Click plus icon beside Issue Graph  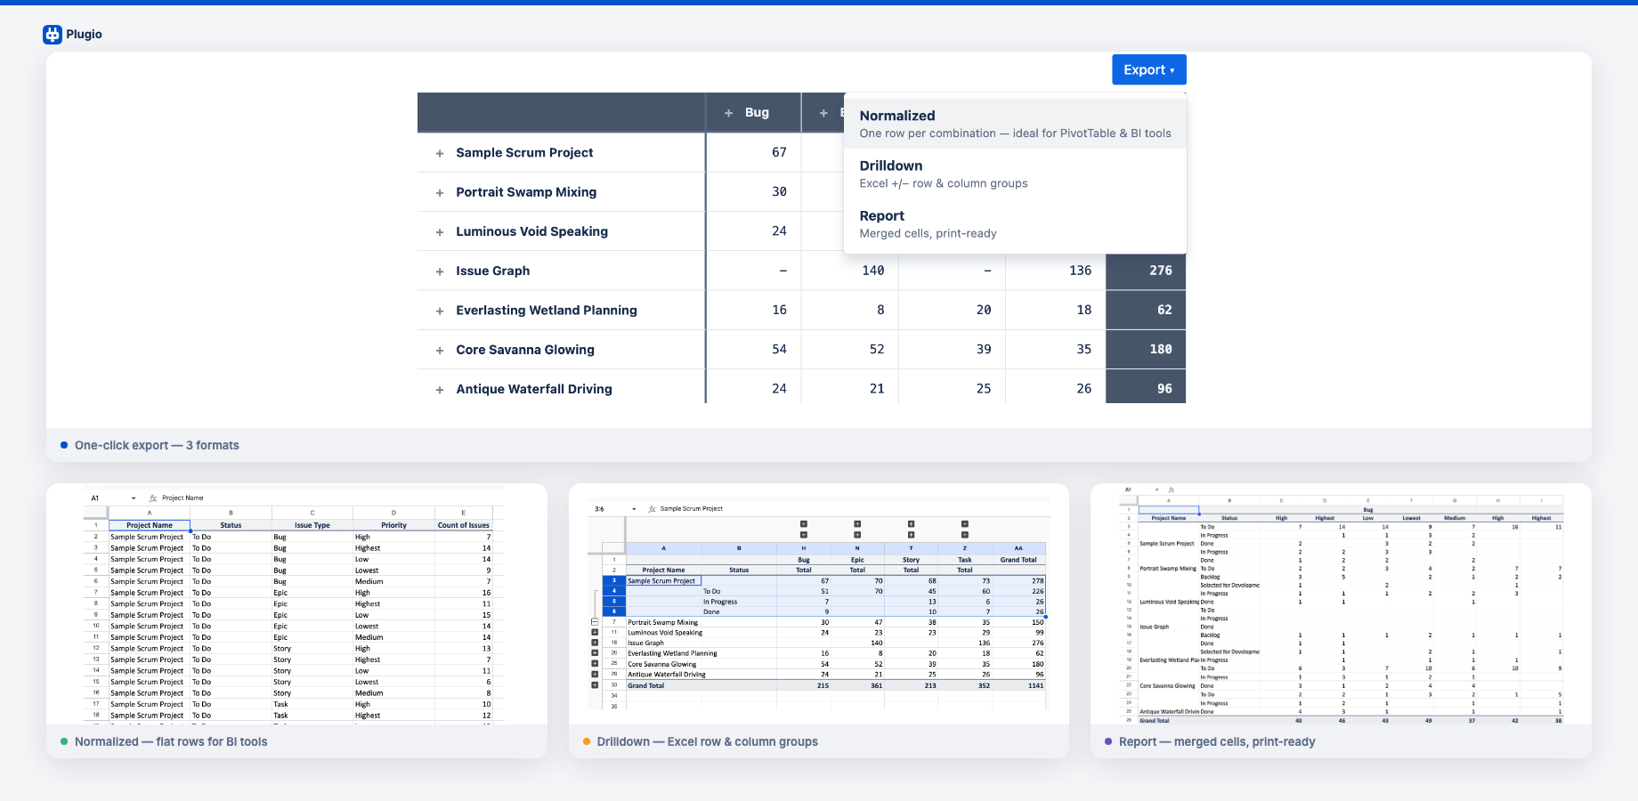440,271
